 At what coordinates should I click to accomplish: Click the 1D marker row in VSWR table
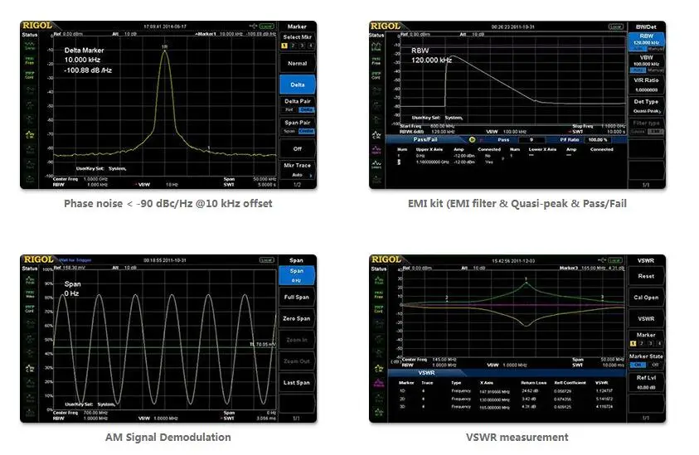click(506, 391)
